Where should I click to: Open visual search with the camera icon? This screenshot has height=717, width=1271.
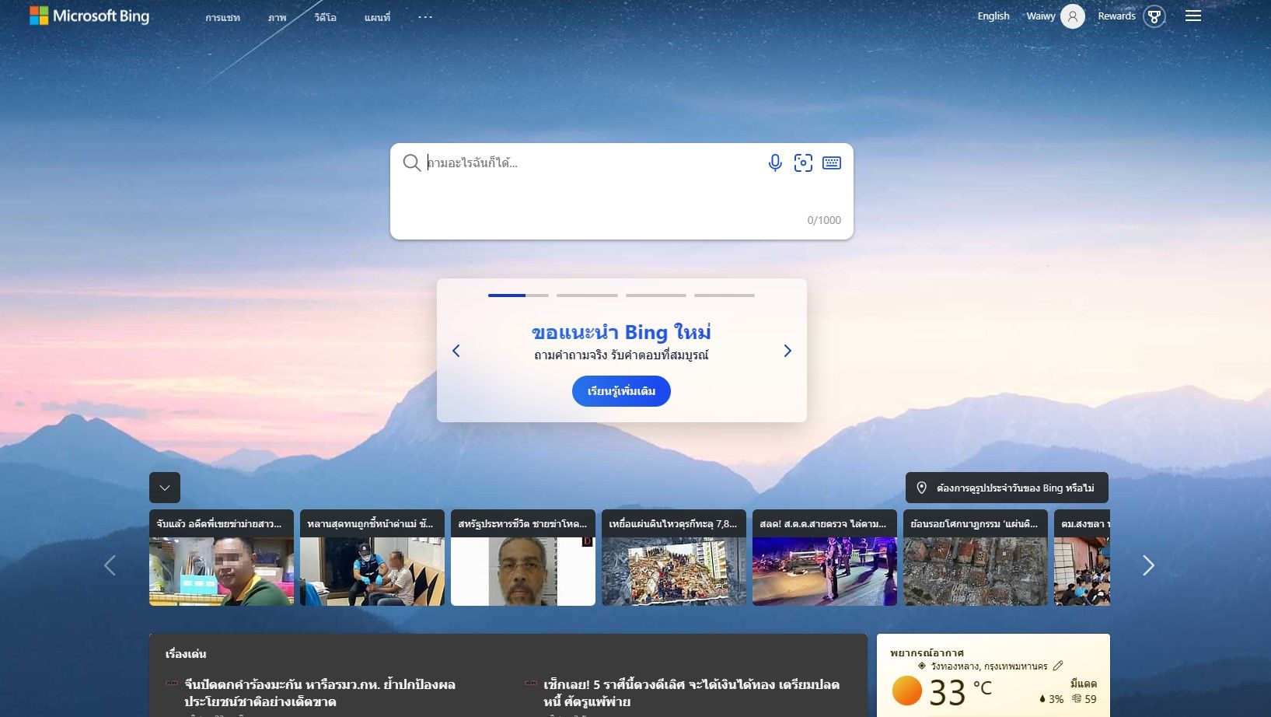click(x=803, y=163)
